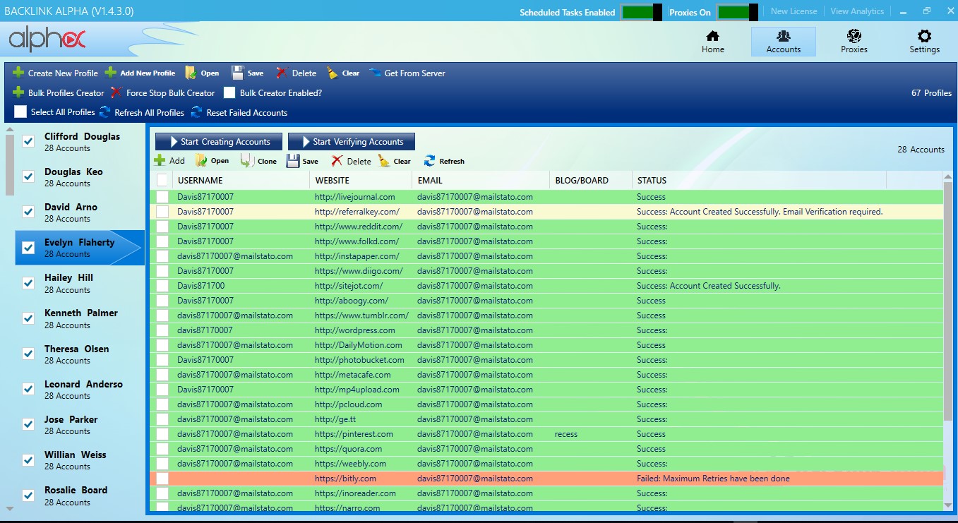Sort by EMAIL column header
Screen dimensions: 958x523
(x=481, y=180)
